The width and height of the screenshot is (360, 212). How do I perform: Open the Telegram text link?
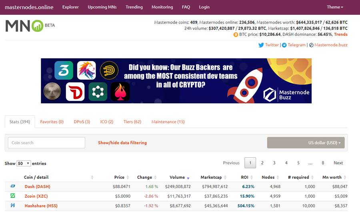[297, 45]
